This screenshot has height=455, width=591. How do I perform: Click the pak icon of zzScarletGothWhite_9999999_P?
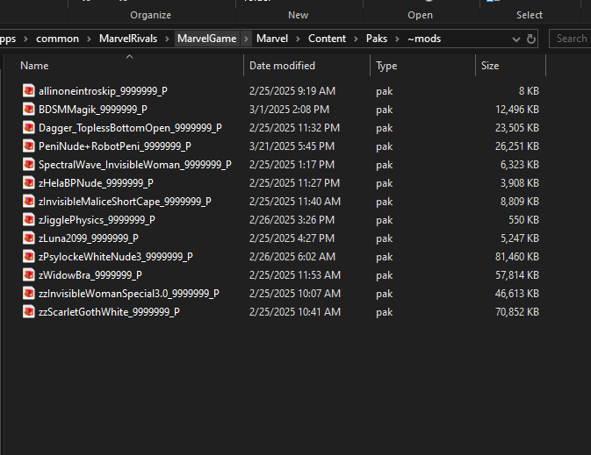[29, 312]
